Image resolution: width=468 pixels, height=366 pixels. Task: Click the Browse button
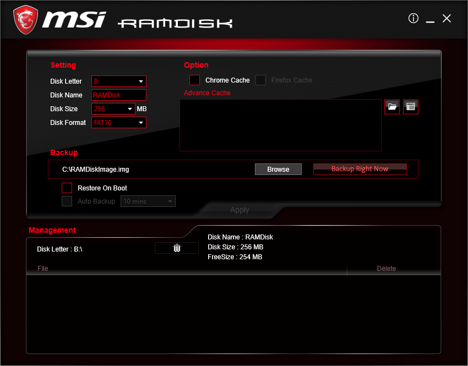tap(278, 169)
